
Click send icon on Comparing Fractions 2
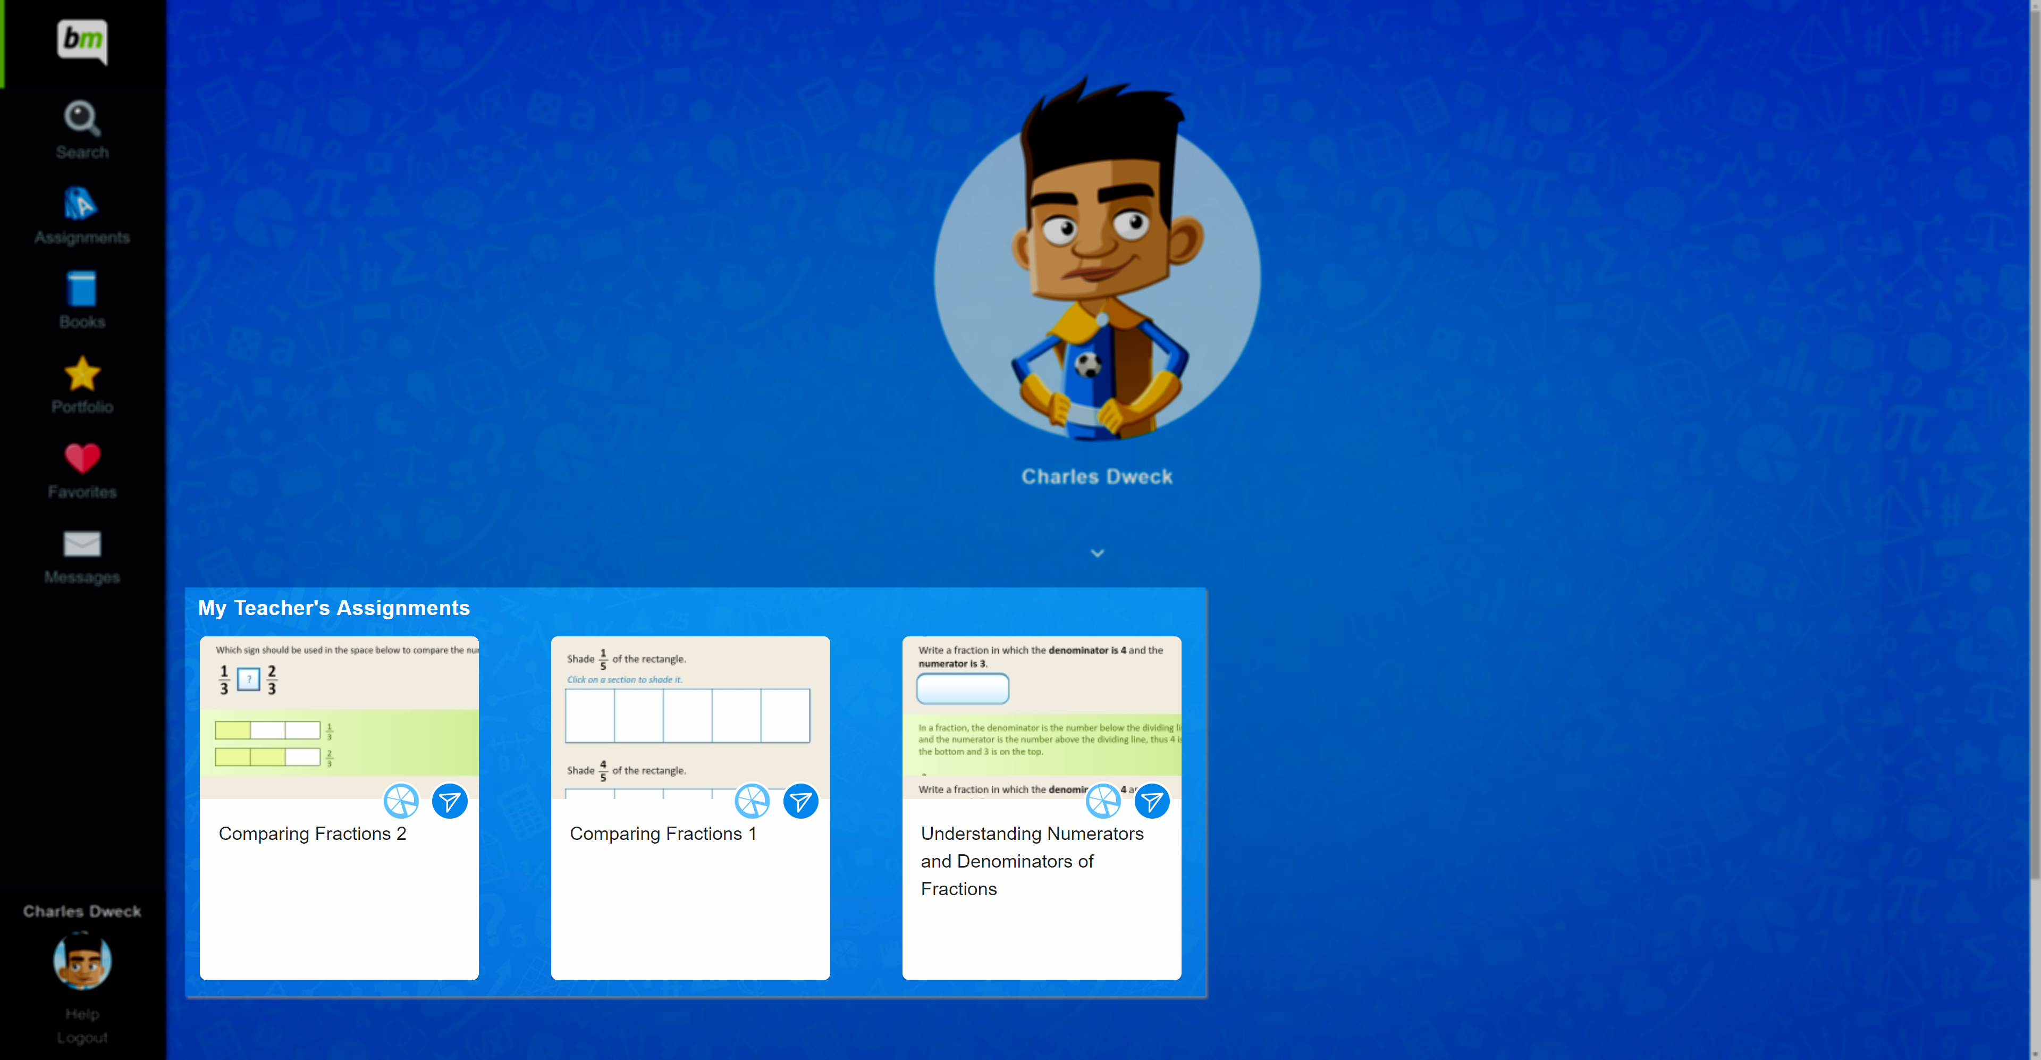pyautogui.click(x=449, y=802)
